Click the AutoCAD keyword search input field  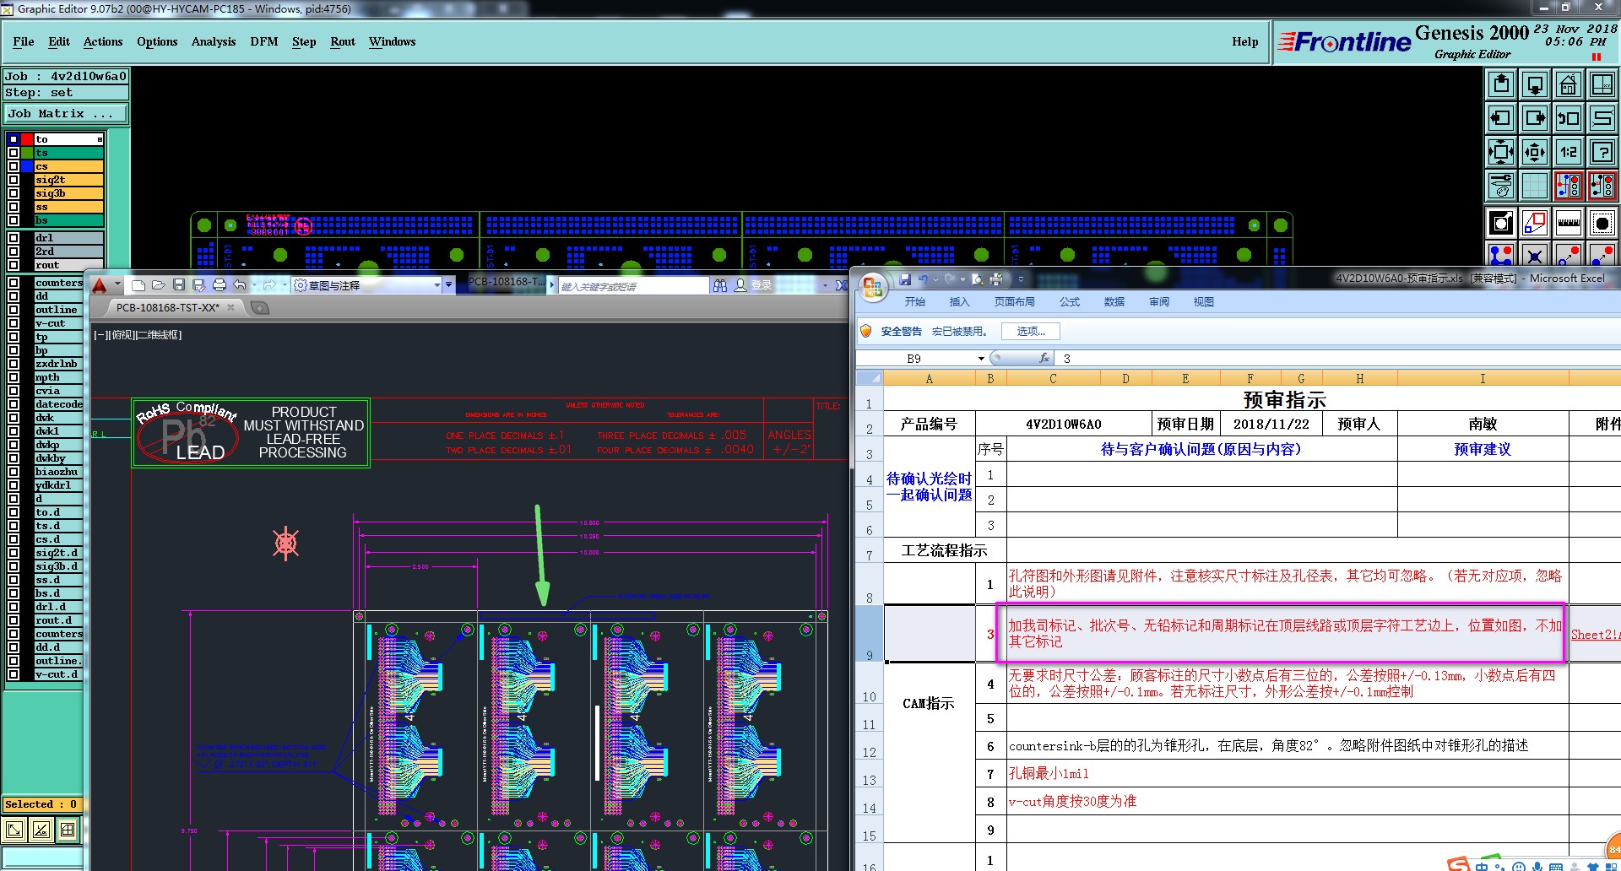(x=633, y=286)
